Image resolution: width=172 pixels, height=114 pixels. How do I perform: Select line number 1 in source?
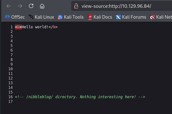pos(12,27)
